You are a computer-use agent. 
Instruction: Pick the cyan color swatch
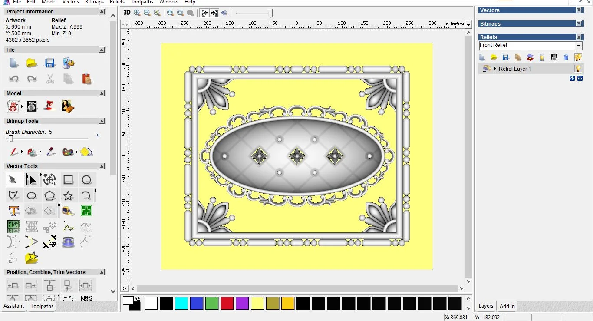pyautogui.click(x=181, y=303)
